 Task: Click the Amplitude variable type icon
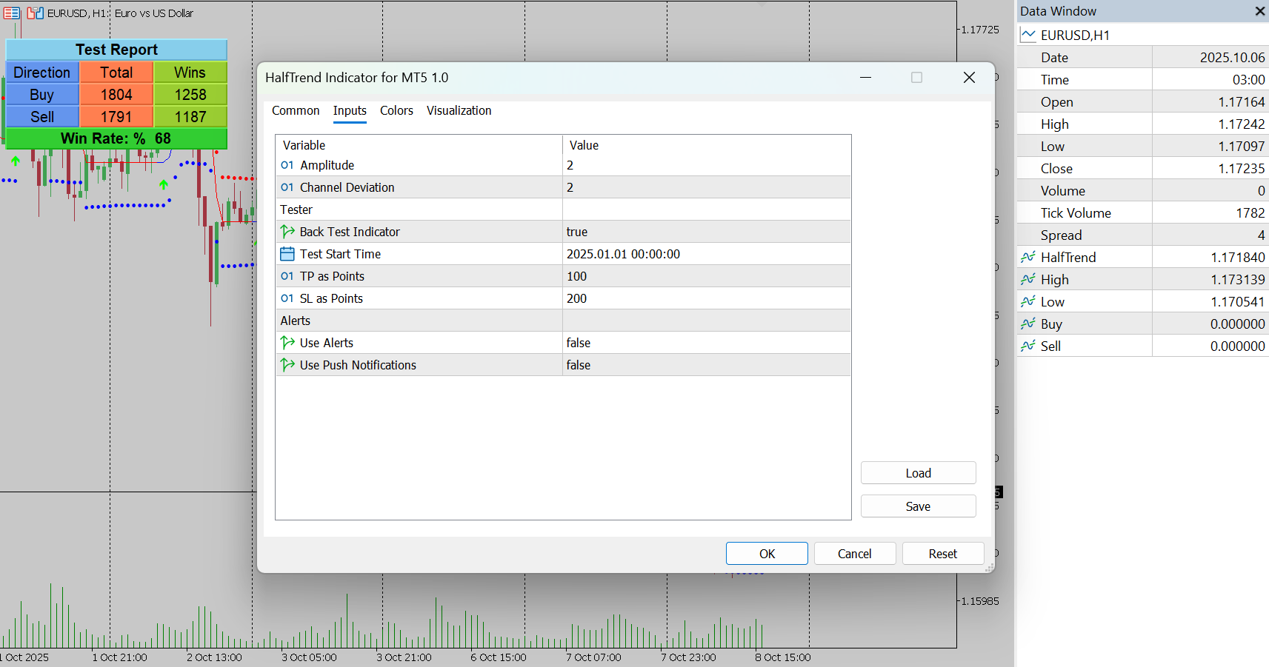coord(287,165)
